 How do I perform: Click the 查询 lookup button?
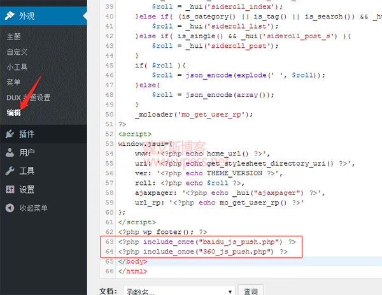click(251, 290)
